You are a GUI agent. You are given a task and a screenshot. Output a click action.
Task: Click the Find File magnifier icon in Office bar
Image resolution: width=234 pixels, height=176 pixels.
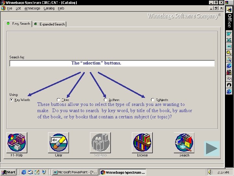229,59
